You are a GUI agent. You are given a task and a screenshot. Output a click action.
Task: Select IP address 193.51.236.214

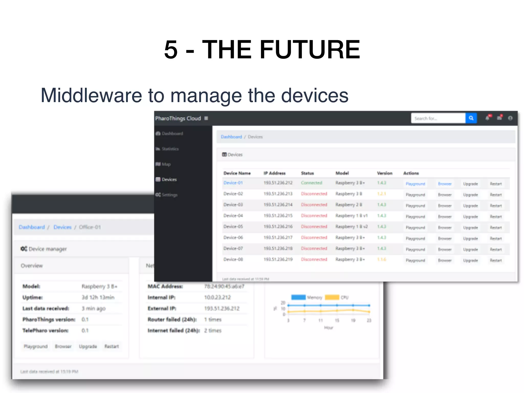coord(278,205)
